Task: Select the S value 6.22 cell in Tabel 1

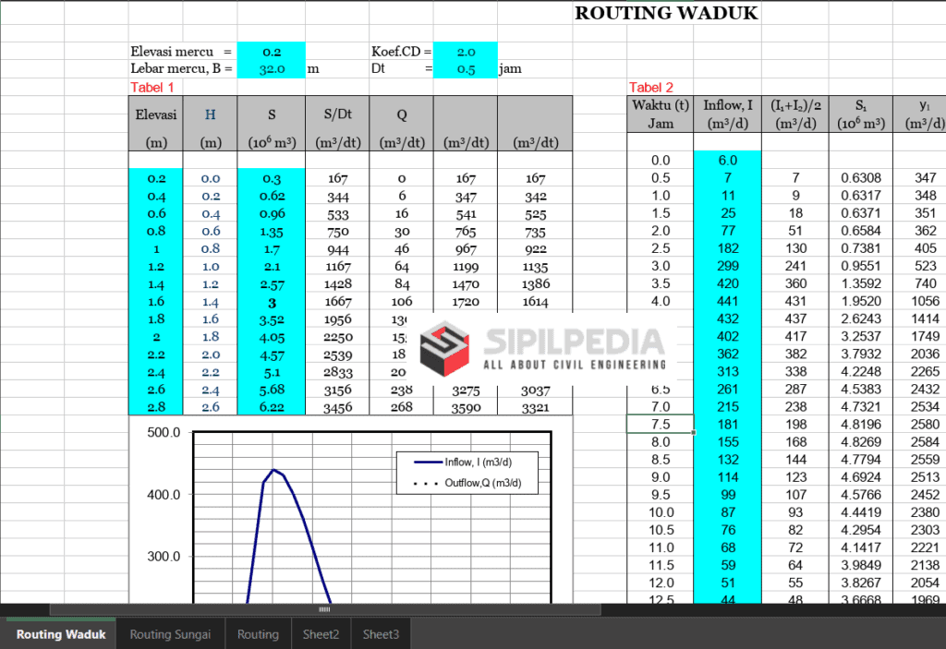Action: (271, 407)
